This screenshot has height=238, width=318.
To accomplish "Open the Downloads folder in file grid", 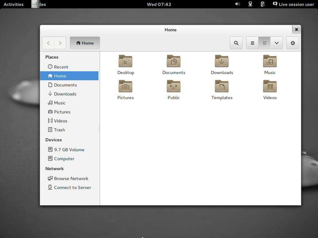I will (x=222, y=61).
